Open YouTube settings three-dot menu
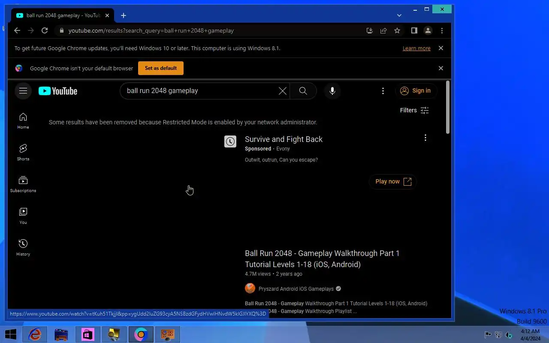Image resolution: width=549 pixels, height=343 pixels. (x=383, y=91)
